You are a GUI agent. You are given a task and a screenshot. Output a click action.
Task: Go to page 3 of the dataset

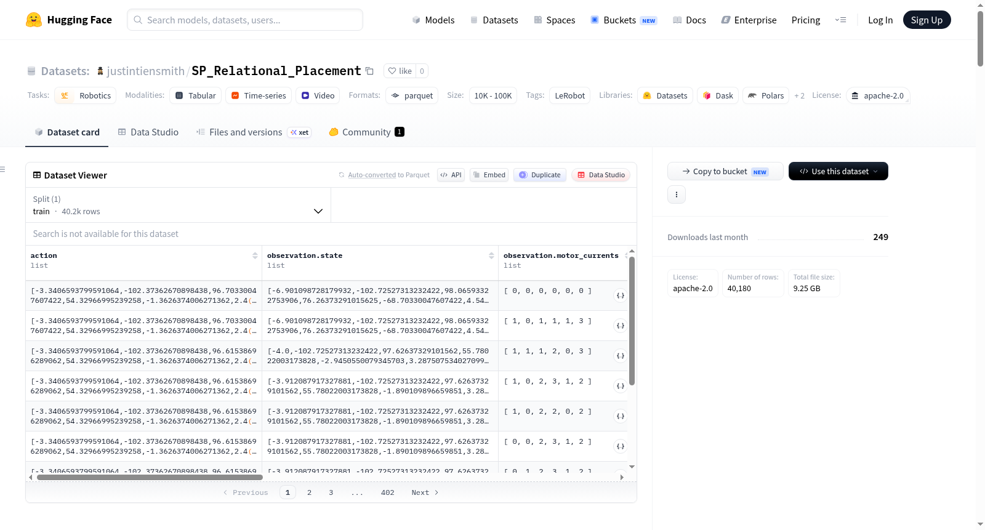[331, 492]
